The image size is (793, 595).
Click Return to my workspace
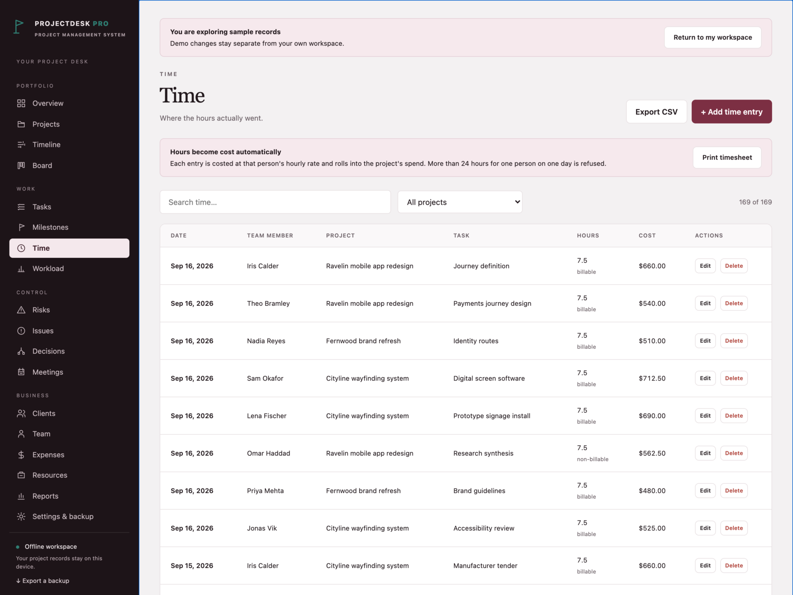coord(712,37)
